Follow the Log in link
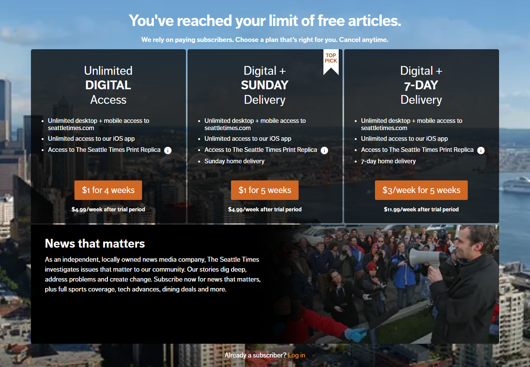This screenshot has height=367, width=530. coord(296,355)
